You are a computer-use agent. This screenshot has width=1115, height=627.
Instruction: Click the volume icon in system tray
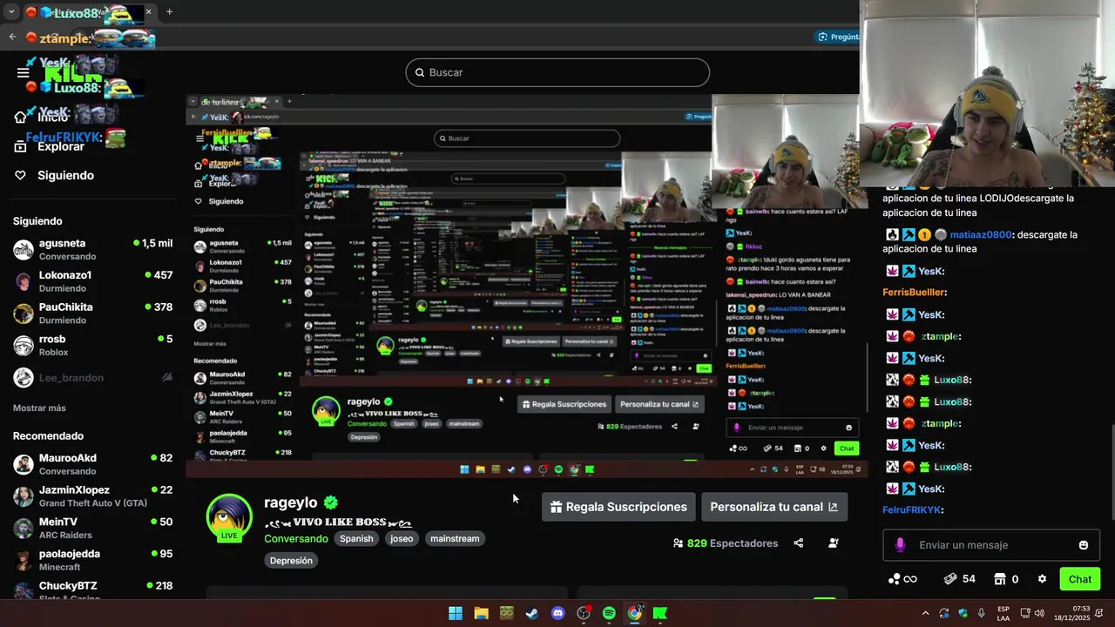coord(1039,613)
